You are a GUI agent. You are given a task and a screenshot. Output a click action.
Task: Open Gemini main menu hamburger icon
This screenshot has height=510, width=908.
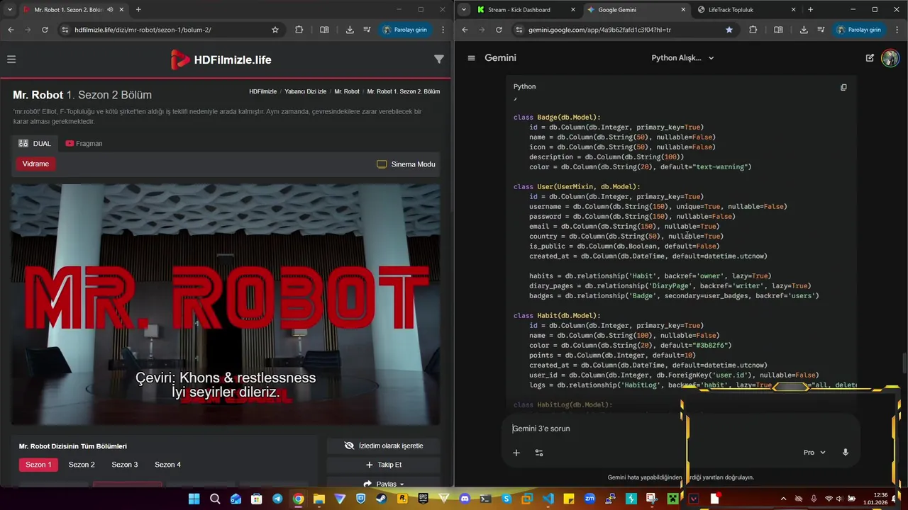pos(471,58)
